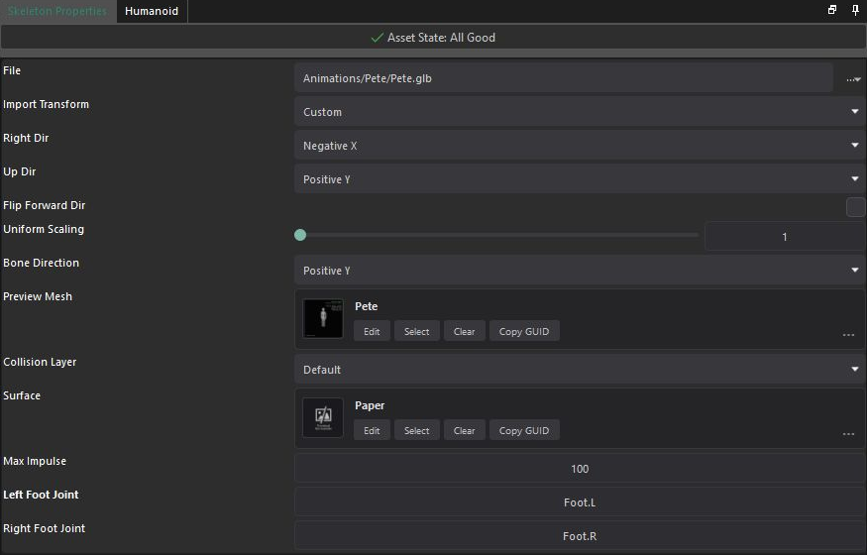
Task: Clear the Preview Mesh Pete
Action: [x=464, y=331]
